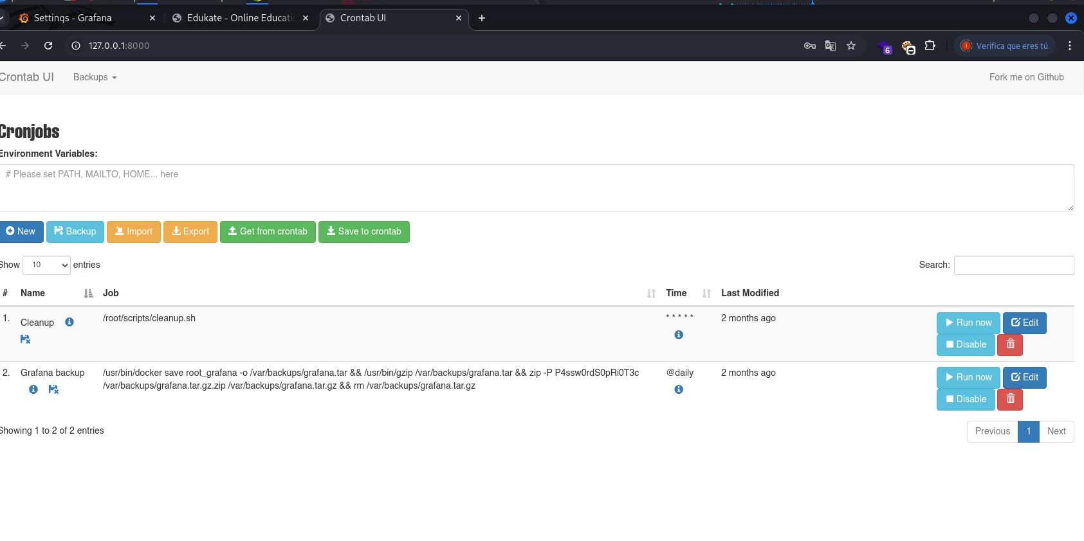Open the Backups dropdown menu
1084x541 pixels.
[x=95, y=77]
